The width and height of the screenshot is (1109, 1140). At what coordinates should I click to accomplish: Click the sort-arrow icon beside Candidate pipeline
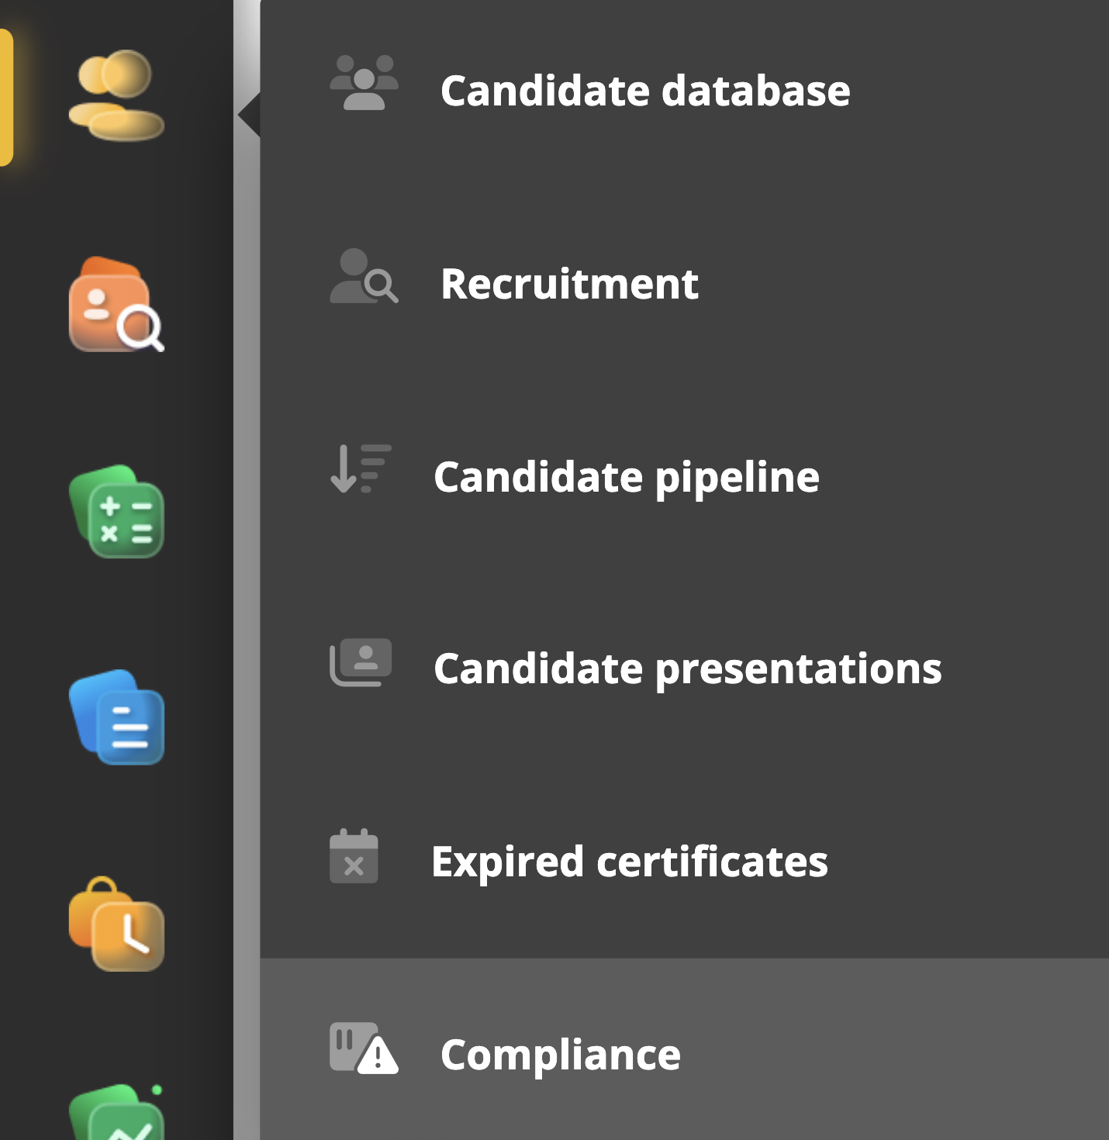click(x=361, y=469)
